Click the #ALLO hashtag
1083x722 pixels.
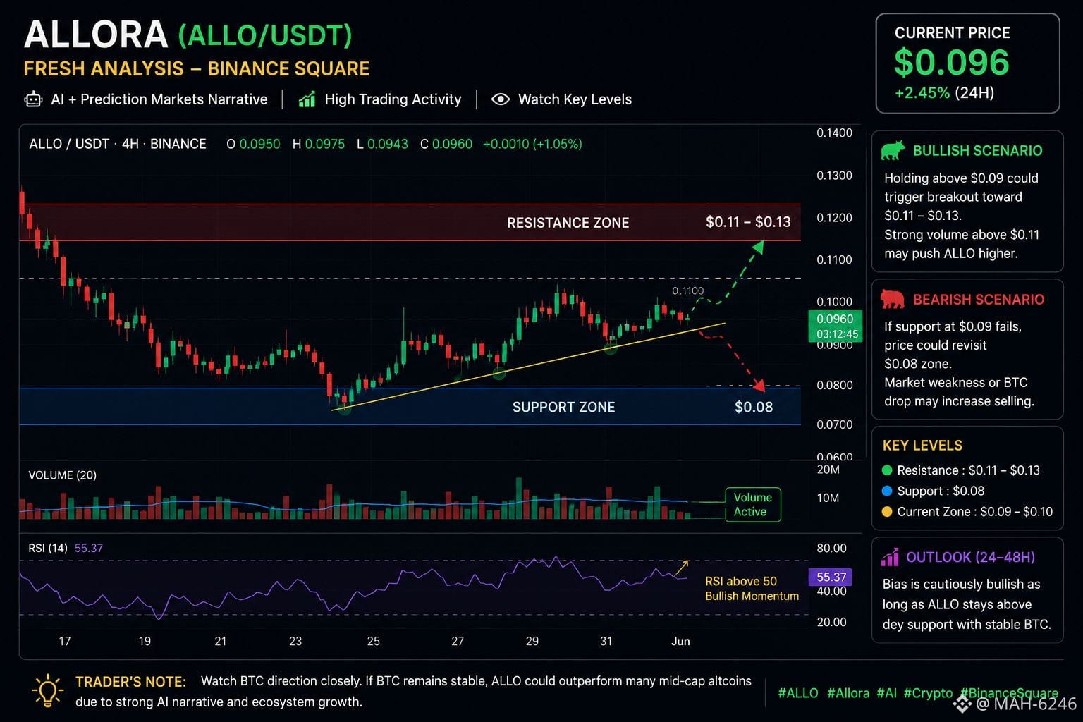click(x=798, y=693)
